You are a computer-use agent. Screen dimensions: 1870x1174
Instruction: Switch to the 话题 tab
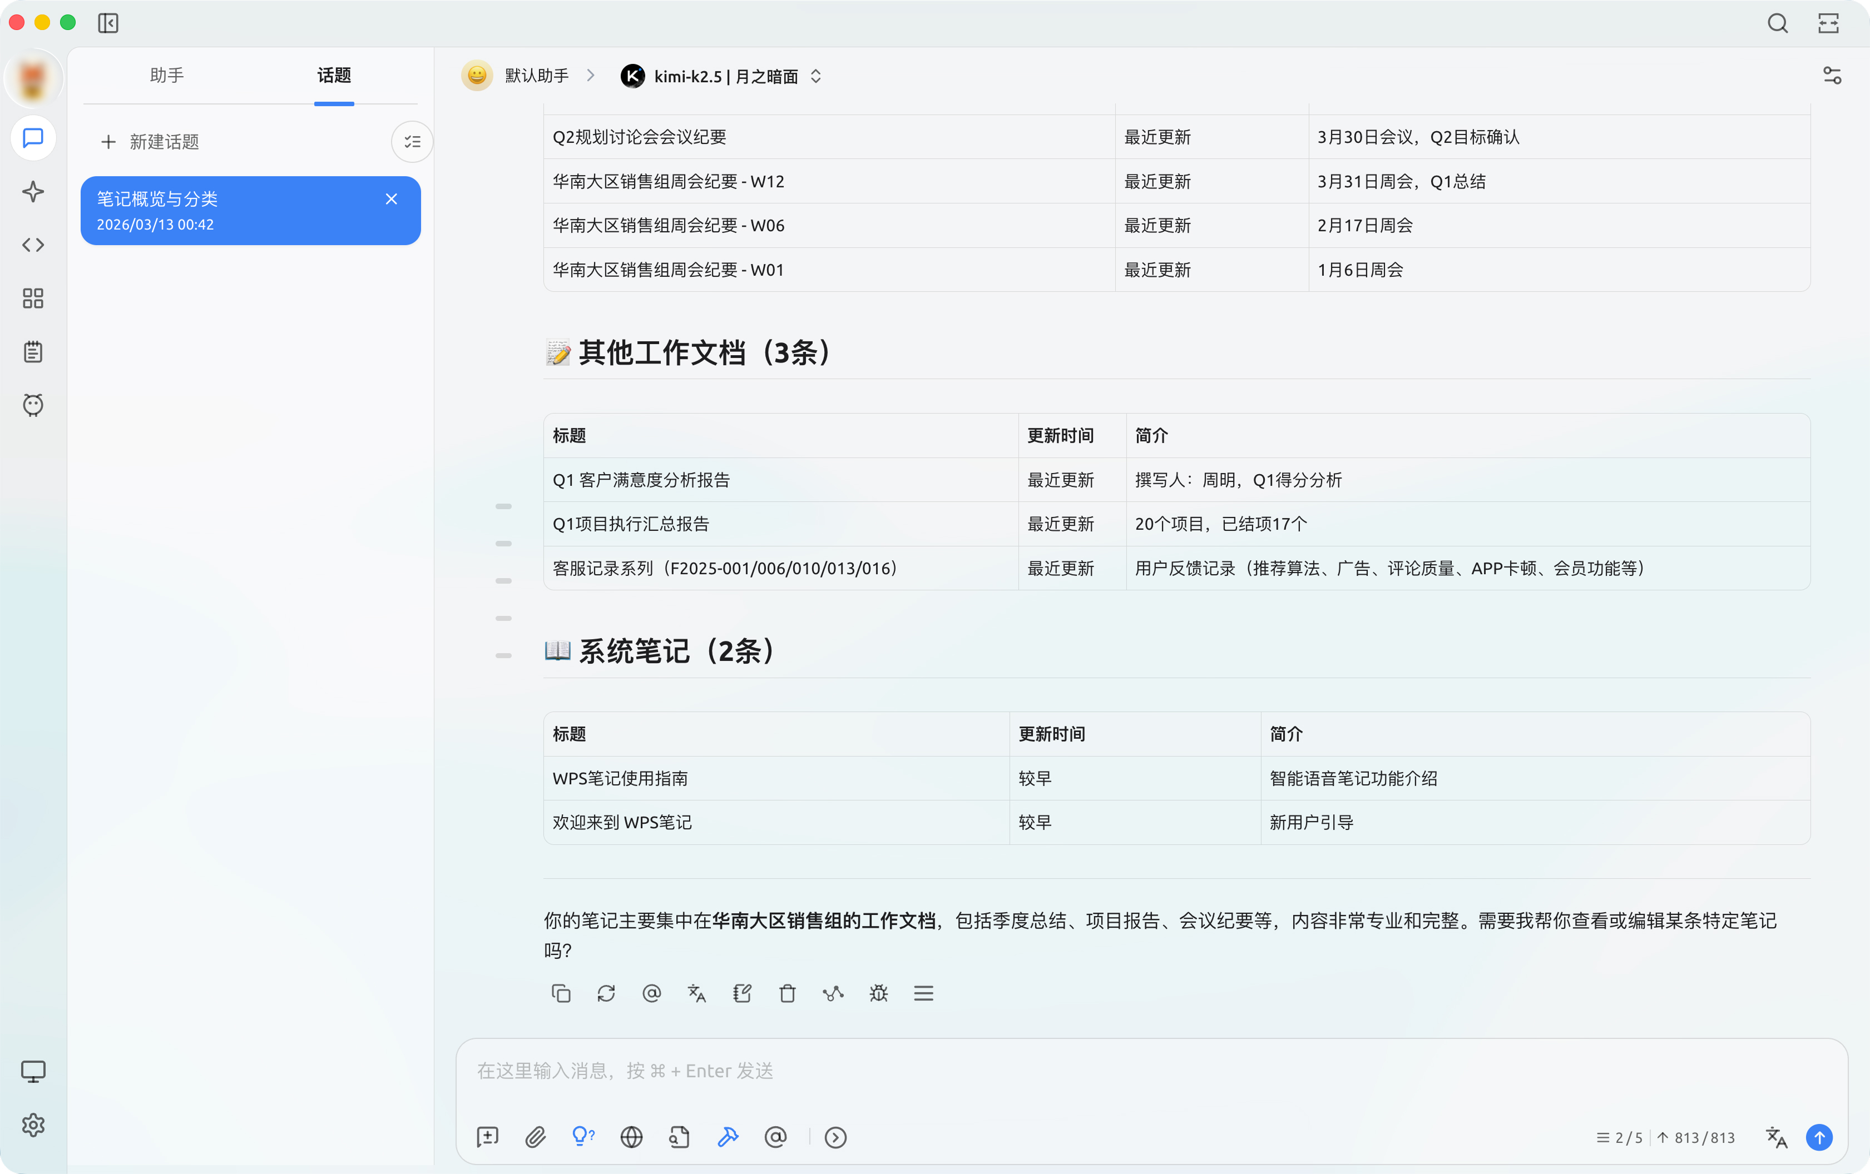point(334,76)
